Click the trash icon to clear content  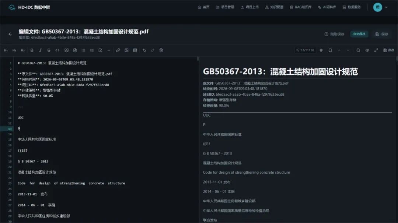click(161, 50)
